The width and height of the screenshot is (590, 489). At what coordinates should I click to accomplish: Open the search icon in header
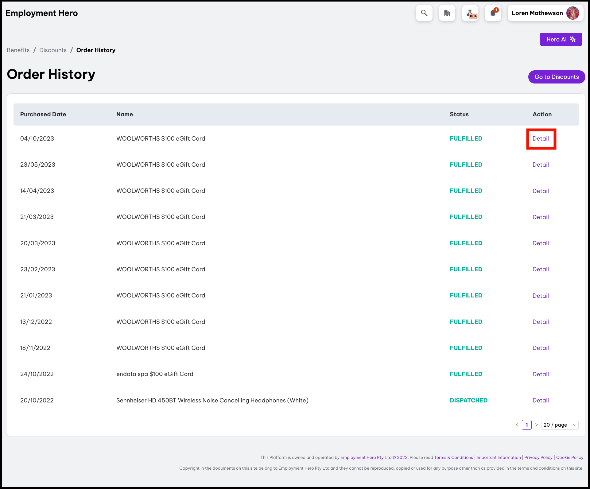pos(424,13)
